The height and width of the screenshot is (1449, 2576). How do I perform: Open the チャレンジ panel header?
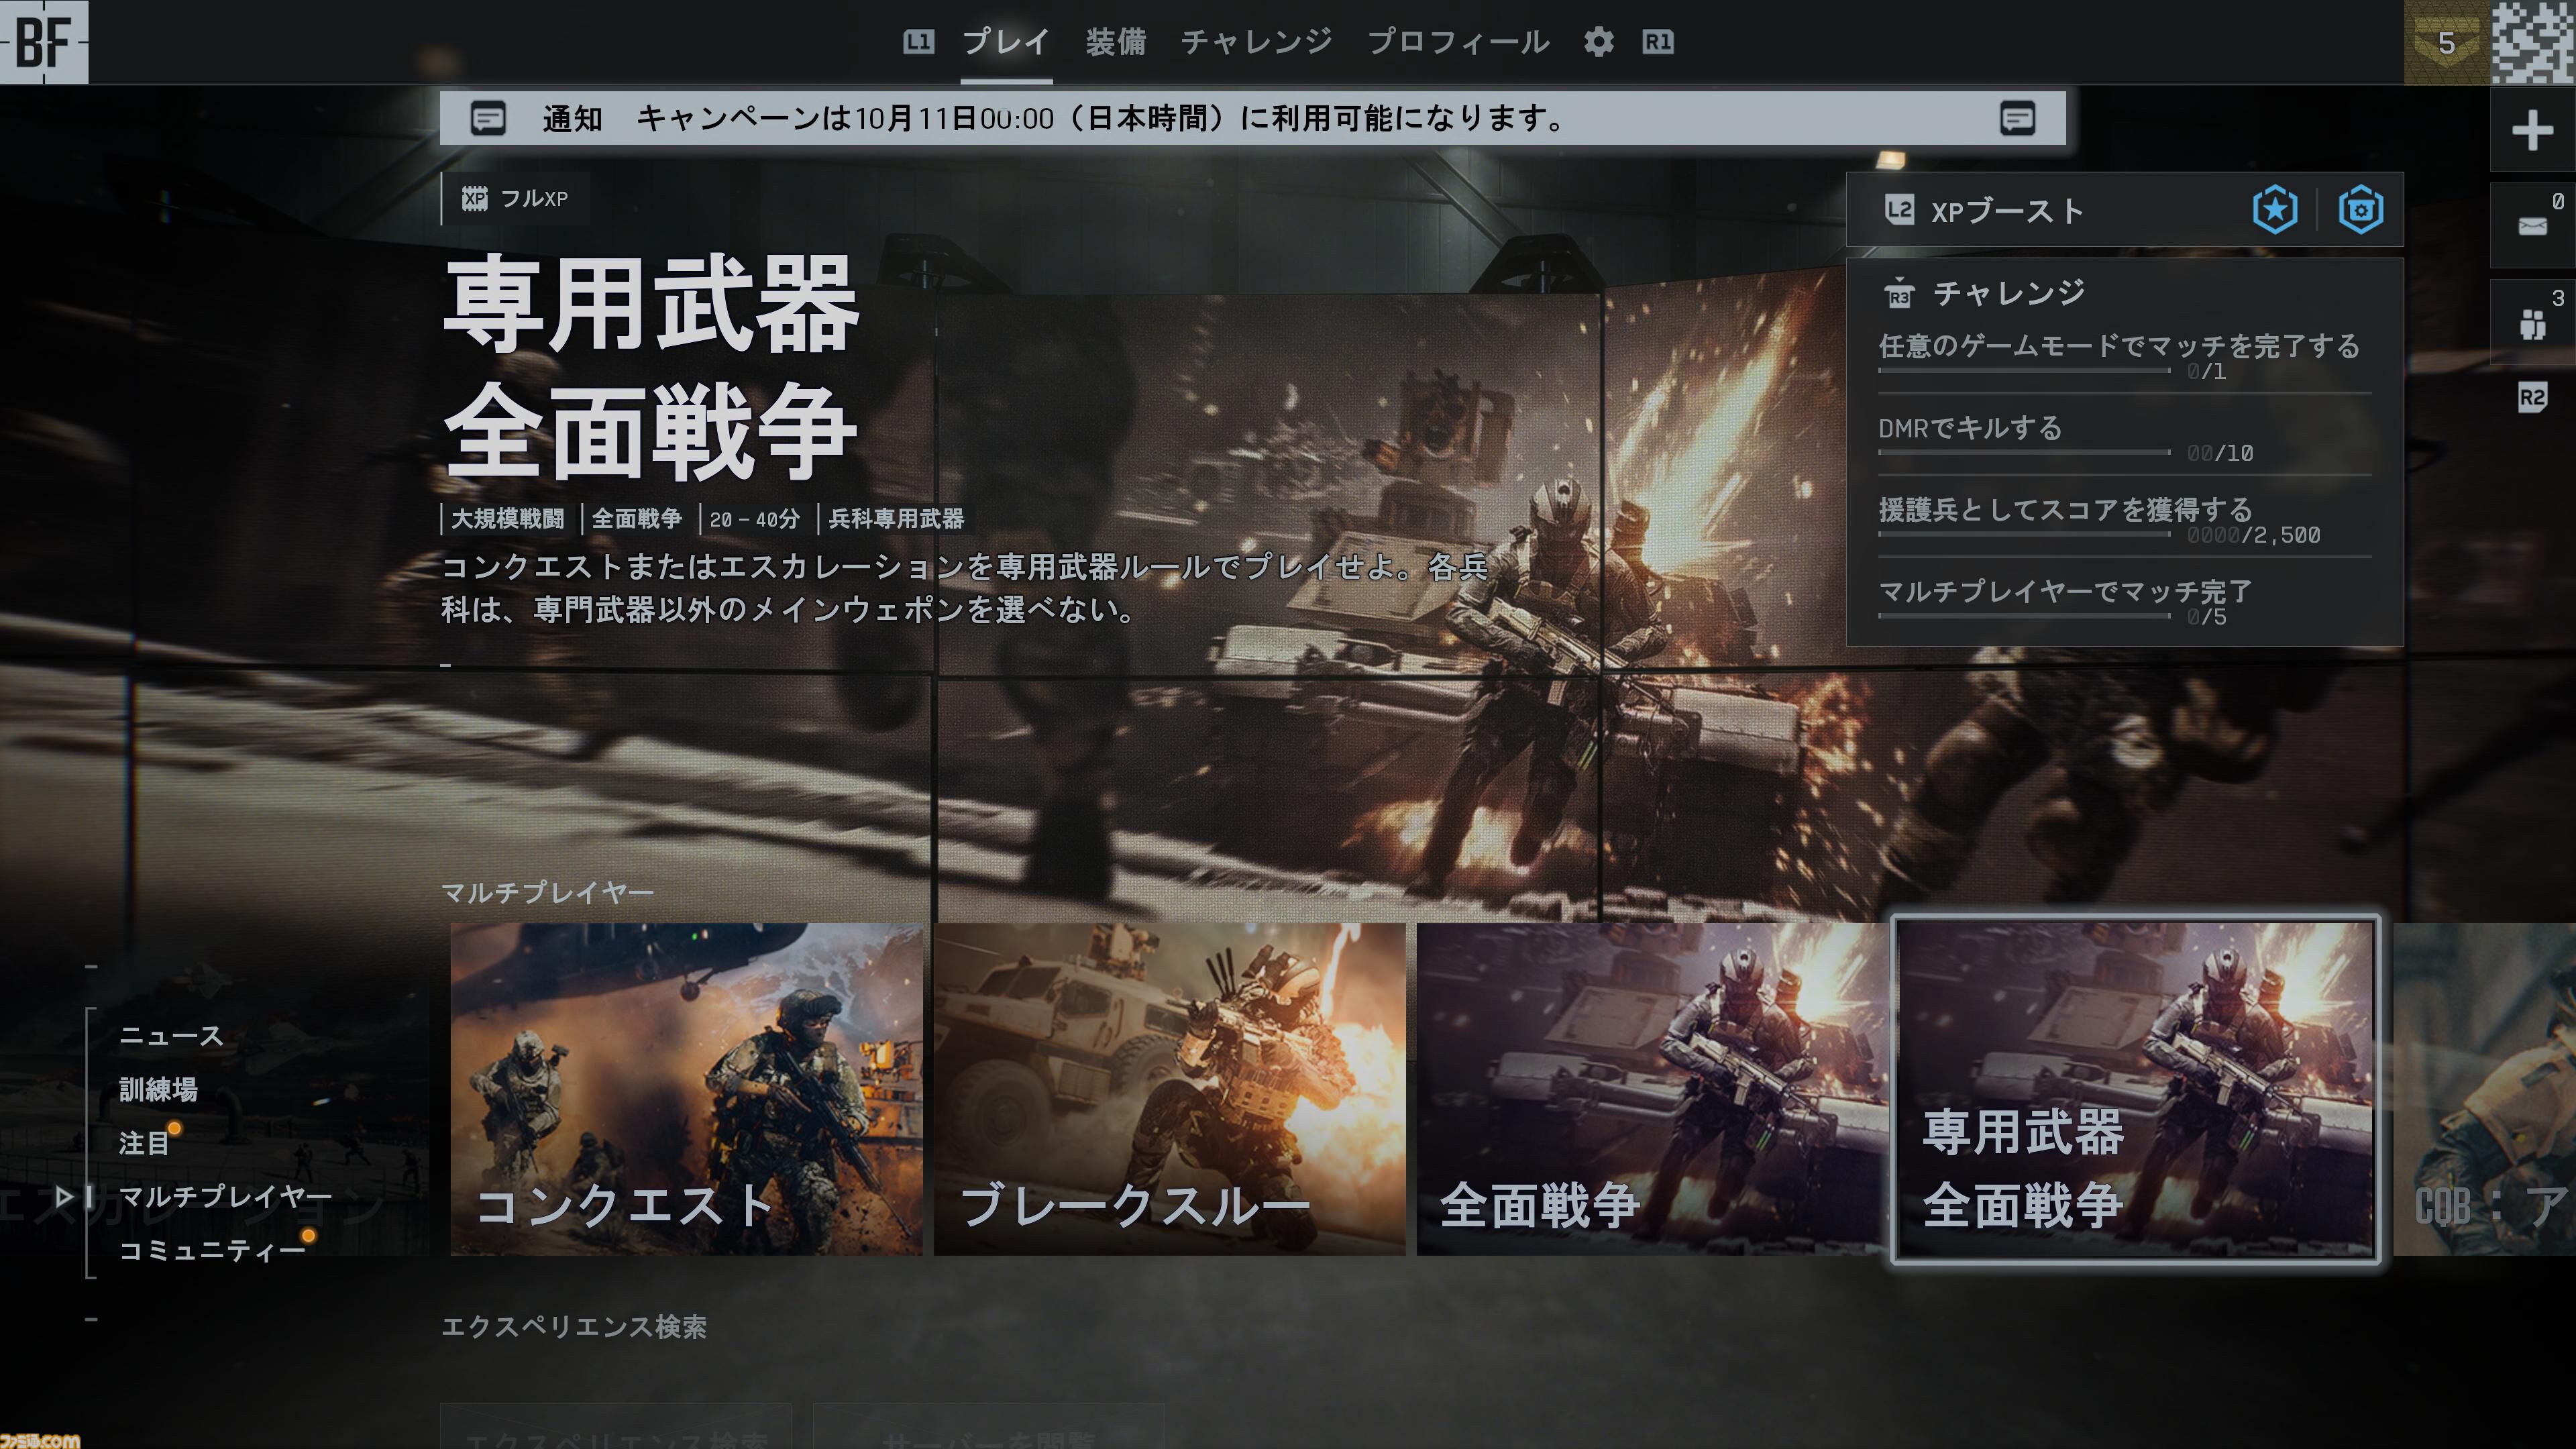[x=2008, y=292]
